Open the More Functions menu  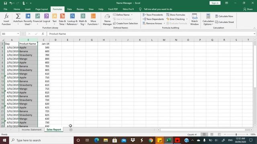point(93,19)
